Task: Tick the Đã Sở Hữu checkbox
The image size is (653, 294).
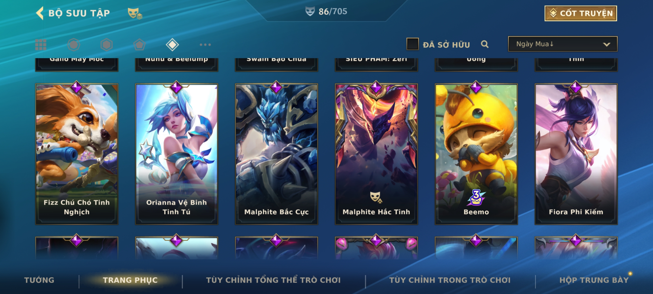Action: point(412,44)
